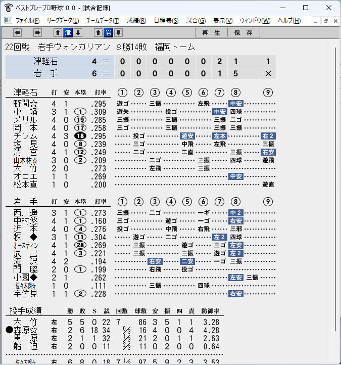Screen dimensions: 341x365
Task: Select batter 宇佐見 in 岩手 lineup
Action: point(26,294)
